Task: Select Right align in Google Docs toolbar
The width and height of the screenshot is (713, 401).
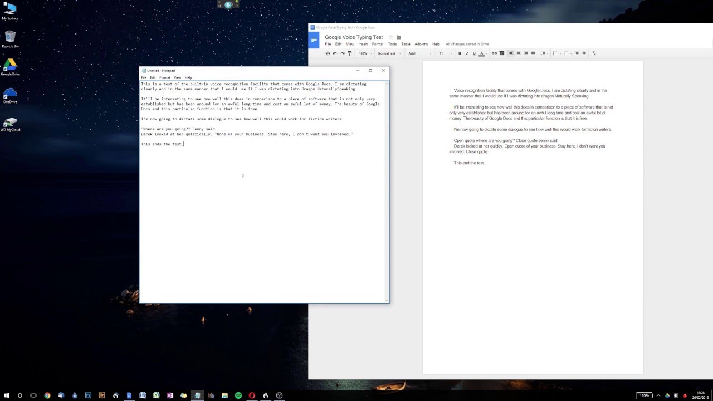Action: [x=526, y=53]
